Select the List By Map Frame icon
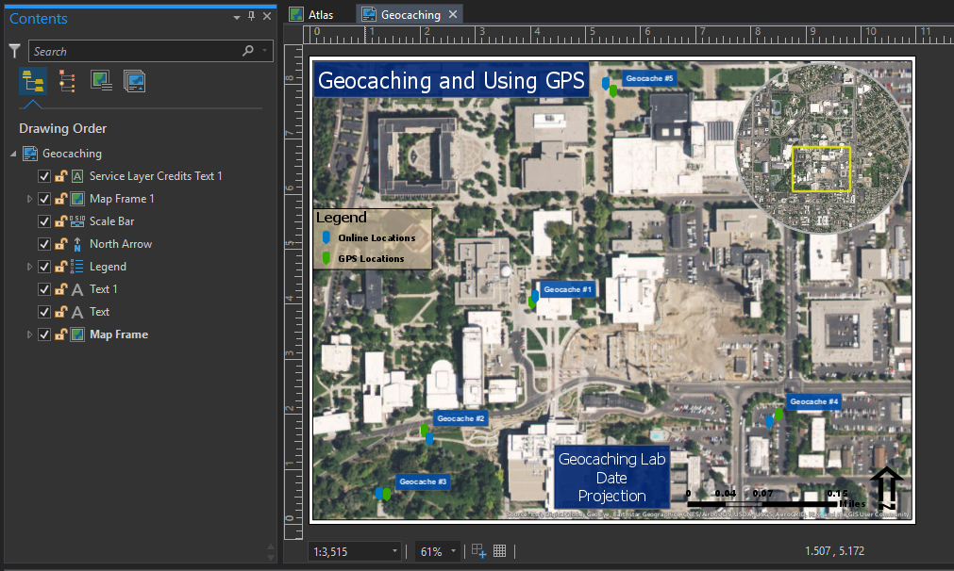The image size is (954, 571). pos(101,81)
